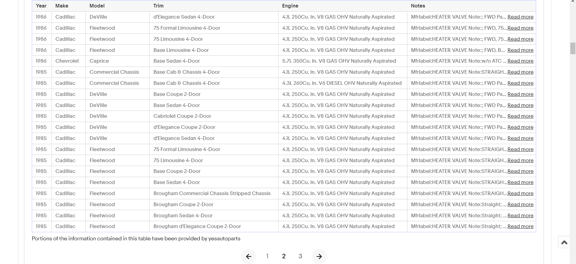The image size is (576, 264).
Task: Select the Brougham d'Elegance Coupe 2-Door trim cell
Action: point(214,227)
